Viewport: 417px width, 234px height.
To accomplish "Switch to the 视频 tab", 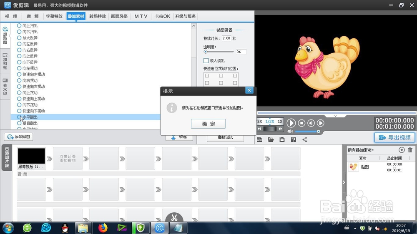I will click(x=11, y=16).
